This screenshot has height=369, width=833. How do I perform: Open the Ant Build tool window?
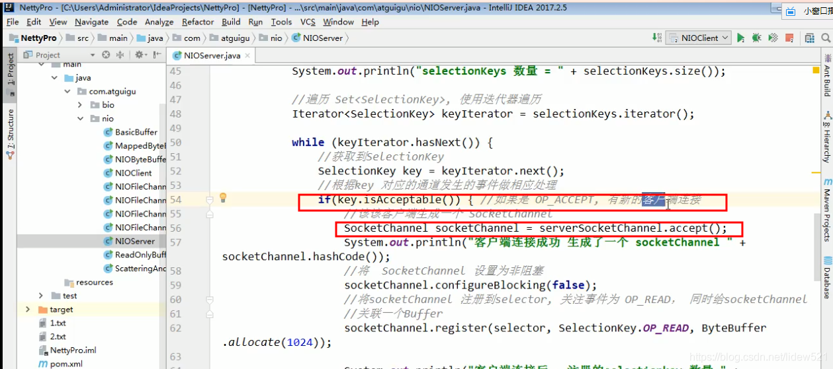pos(827,74)
